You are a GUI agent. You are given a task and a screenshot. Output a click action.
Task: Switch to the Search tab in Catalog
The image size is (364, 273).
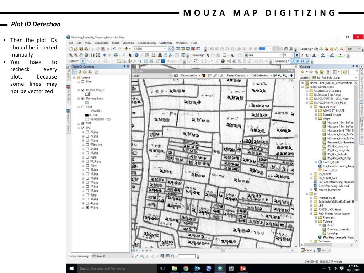(x=324, y=250)
